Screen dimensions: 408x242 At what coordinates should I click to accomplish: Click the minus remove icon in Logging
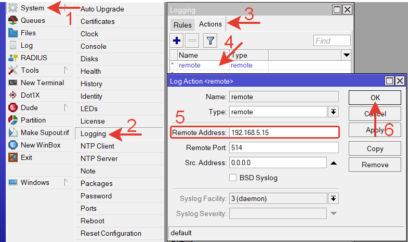[x=192, y=41]
